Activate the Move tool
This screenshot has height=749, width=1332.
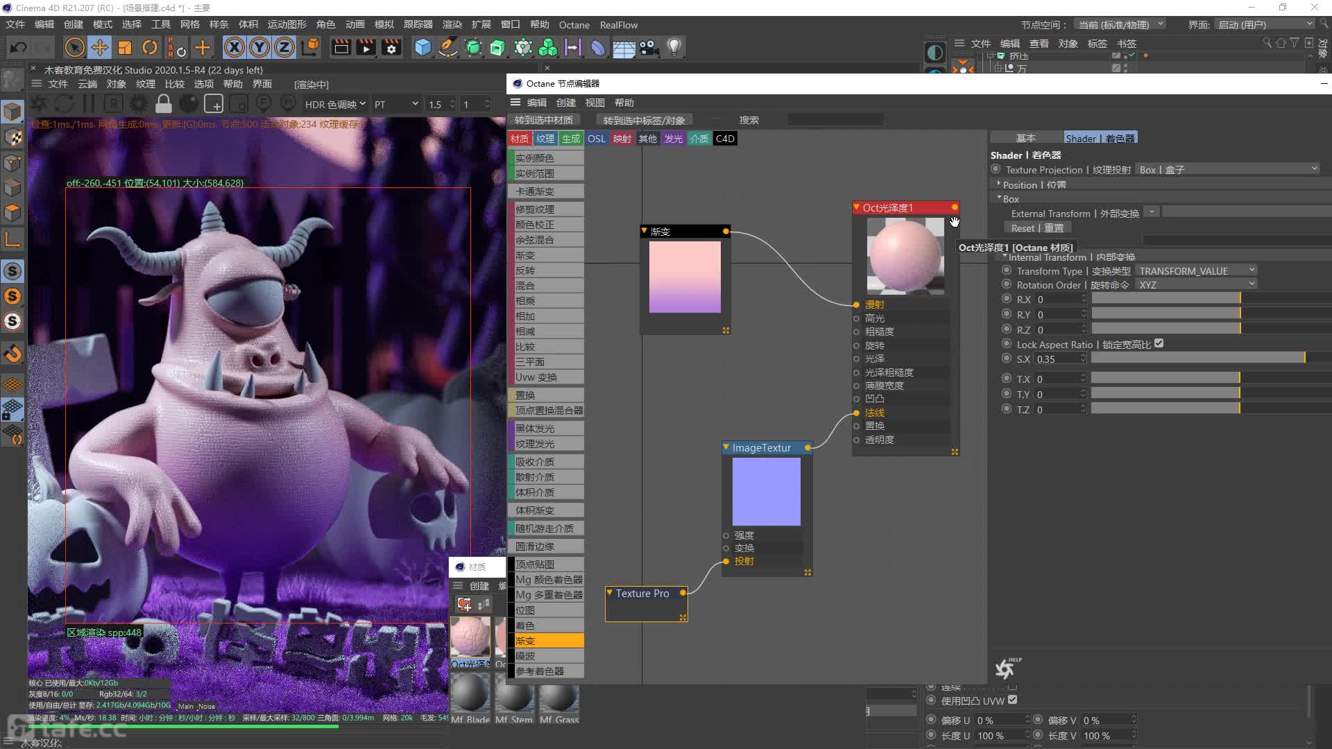click(99, 47)
